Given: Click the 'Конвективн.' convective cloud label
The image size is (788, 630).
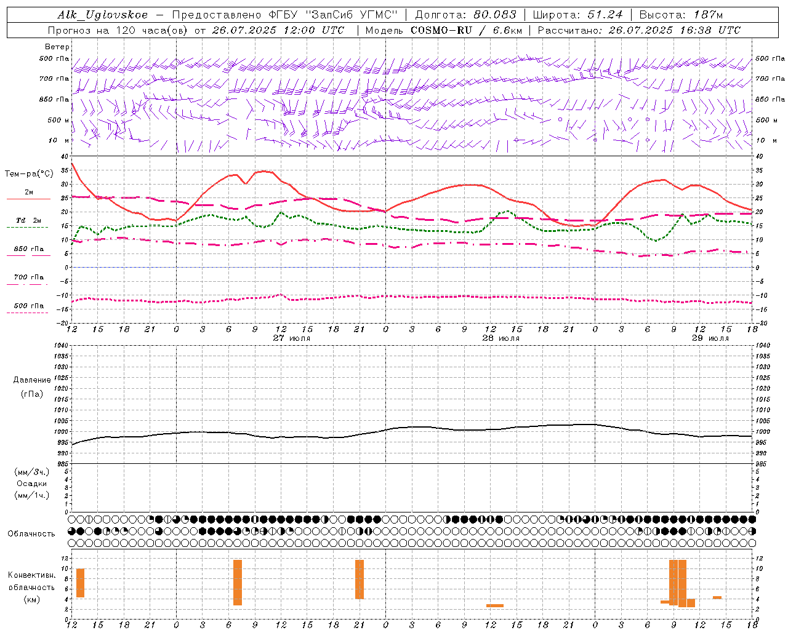Looking at the screenshot, I should 32,575.
